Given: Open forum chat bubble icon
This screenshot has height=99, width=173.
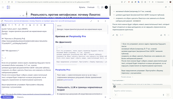Looking at the screenshot, I should (x=102, y=7).
